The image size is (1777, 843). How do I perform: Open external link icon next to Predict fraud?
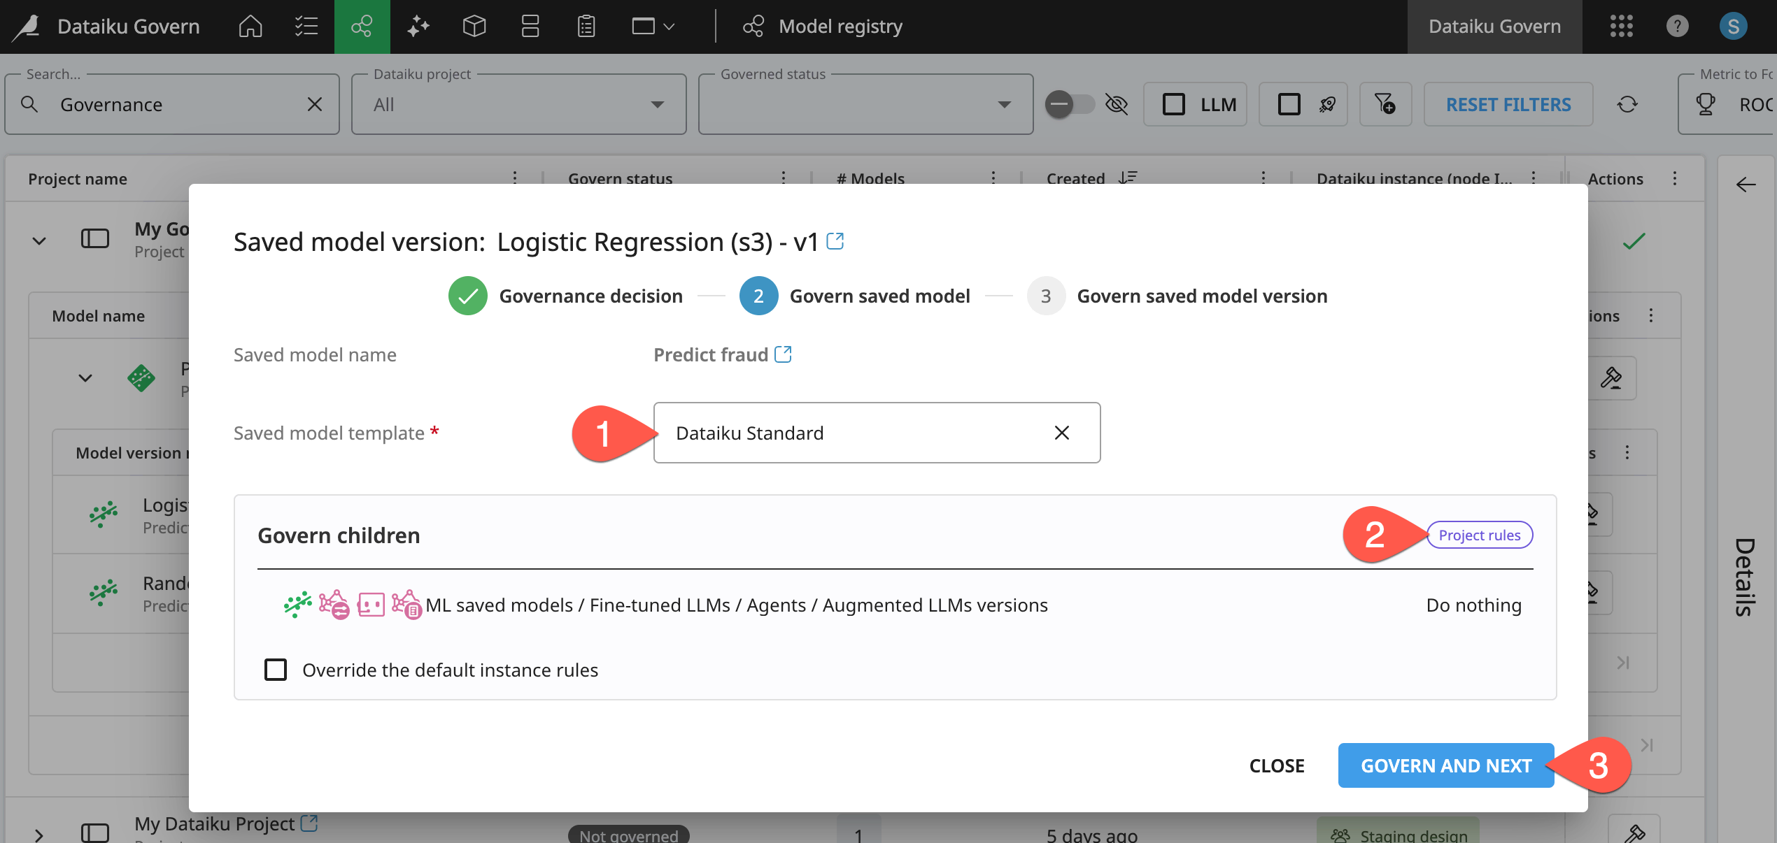(783, 354)
